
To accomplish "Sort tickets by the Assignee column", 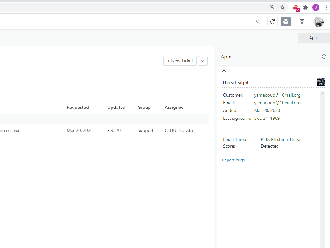I will pyautogui.click(x=174, y=107).
